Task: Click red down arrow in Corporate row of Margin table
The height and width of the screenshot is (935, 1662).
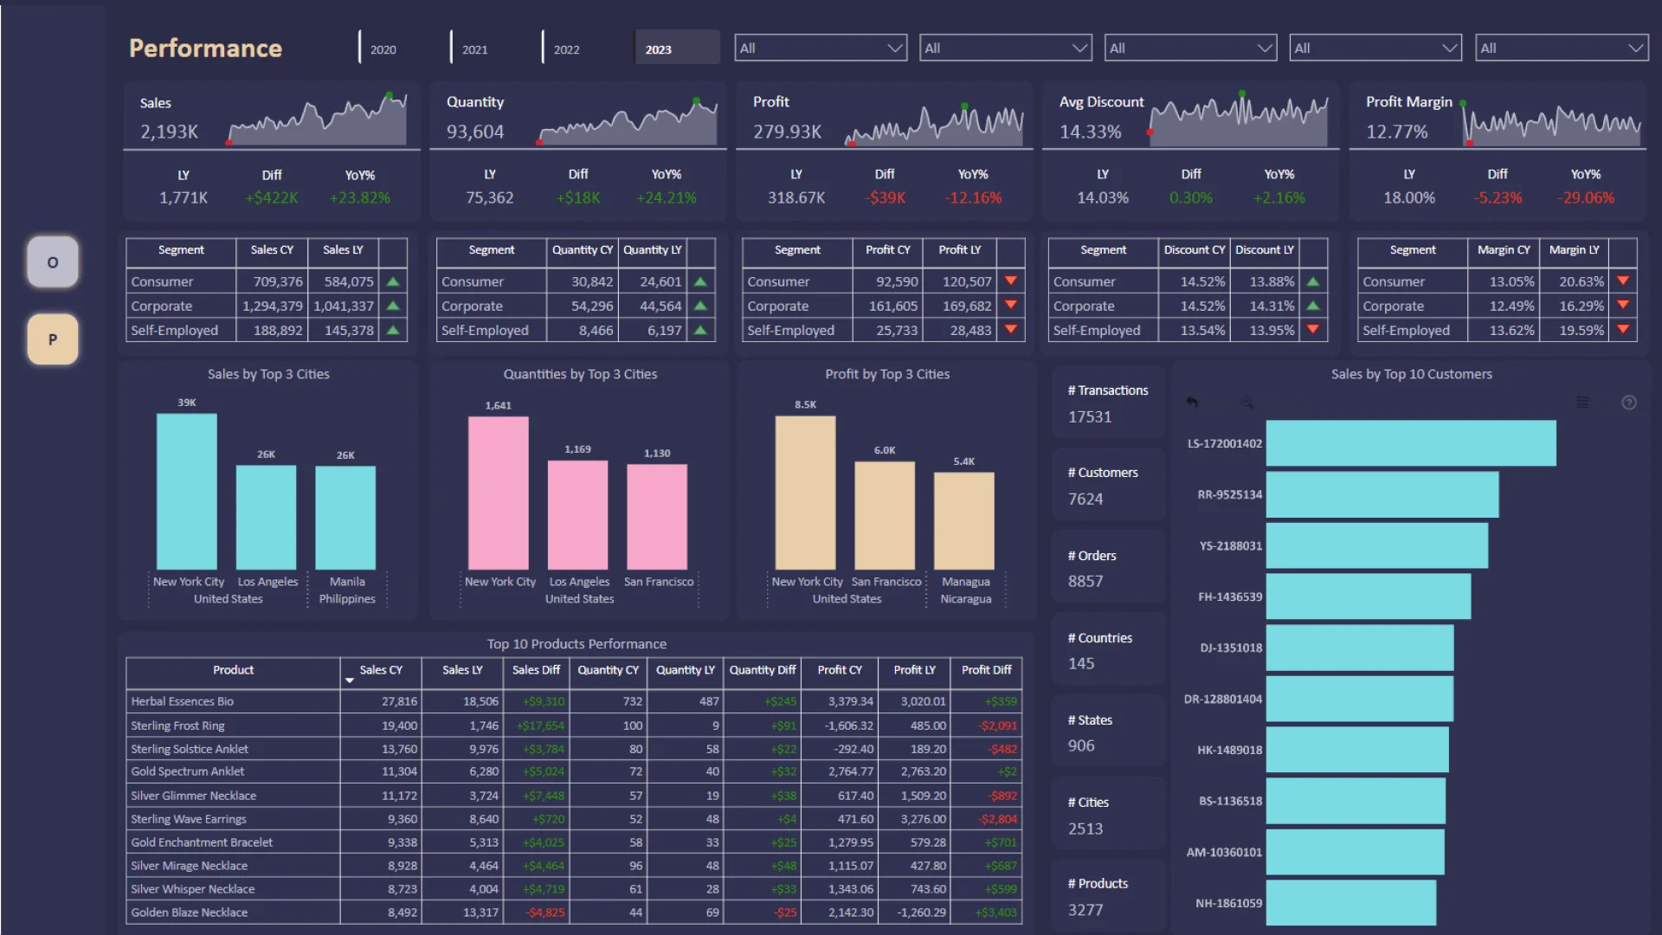Action: point(1623,305)
